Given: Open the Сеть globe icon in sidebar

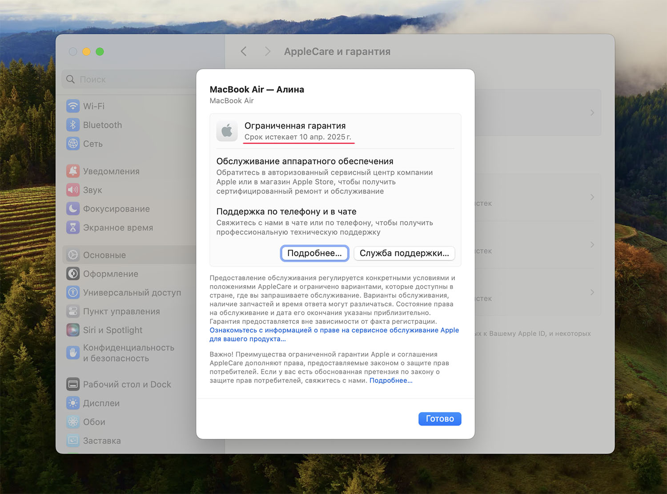Looking at the screenshot, I should pyautogui.click(x=73, y=143).
